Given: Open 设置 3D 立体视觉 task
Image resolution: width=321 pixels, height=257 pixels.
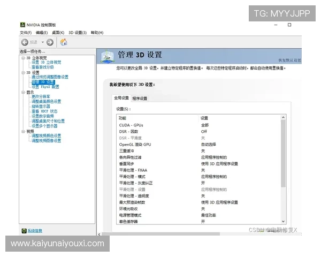Looking at the screenshot, I should [46, 62].
